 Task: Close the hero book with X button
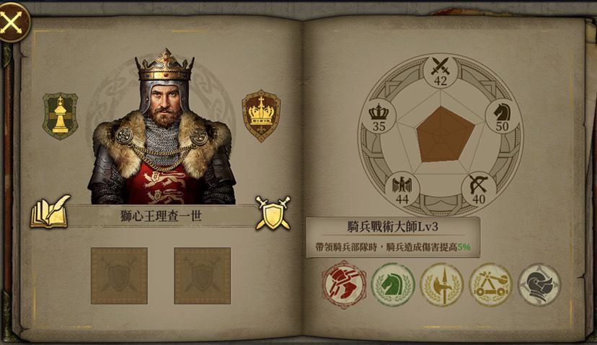pyautogui.click(x=12, y=22)
